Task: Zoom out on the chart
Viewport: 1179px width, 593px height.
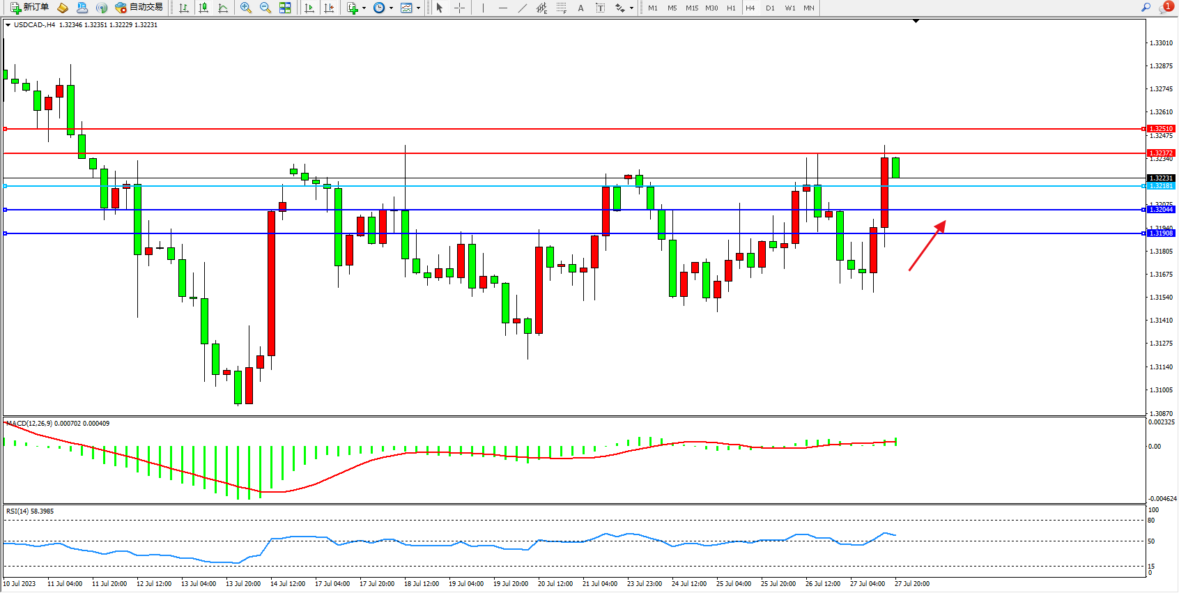Action: pyautogui.click(x=265, y=8)
